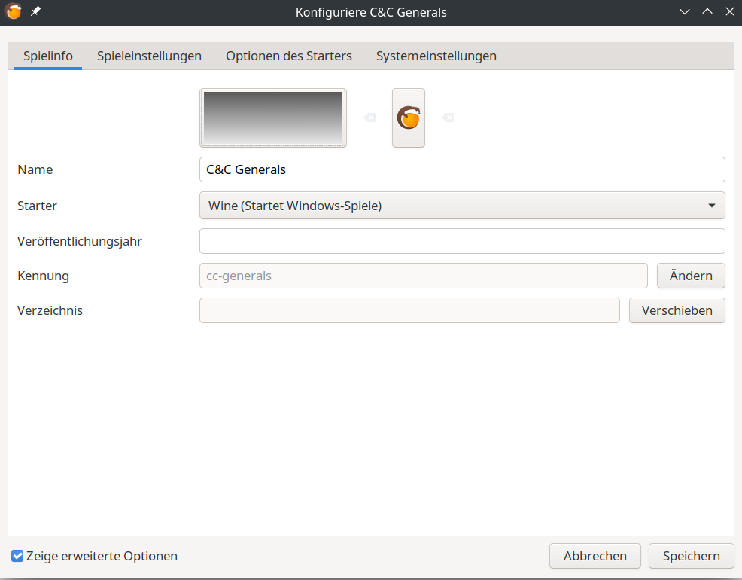Viewport: 742px width, 580px height.
Task: Click Speichern to save configuration
Action: click(x=692, y=556)
